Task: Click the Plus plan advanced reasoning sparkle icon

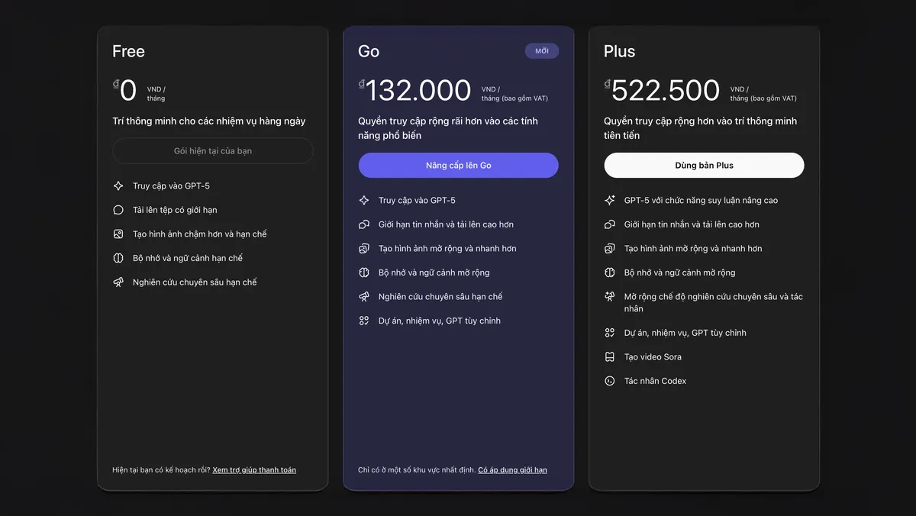Action: pyautogui.click(x=610, y=201)
